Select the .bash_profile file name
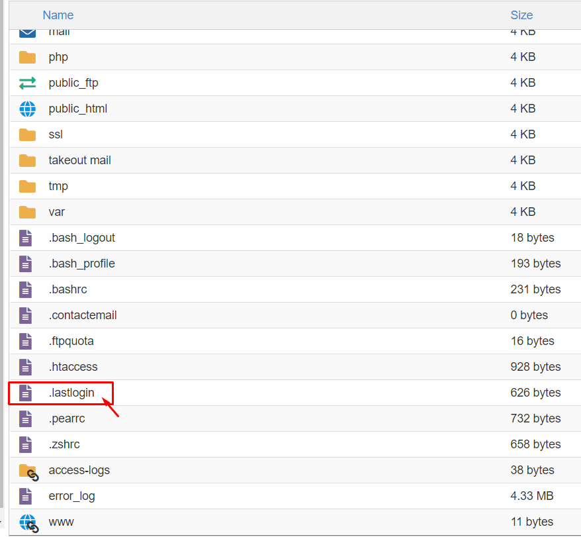 [81, 264]
